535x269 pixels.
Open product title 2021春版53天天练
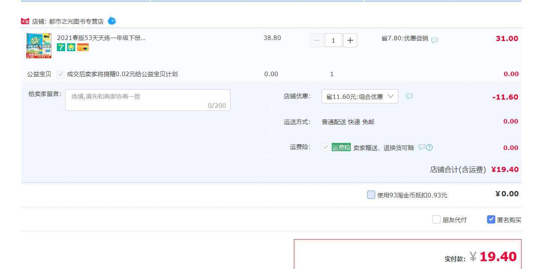101,38
